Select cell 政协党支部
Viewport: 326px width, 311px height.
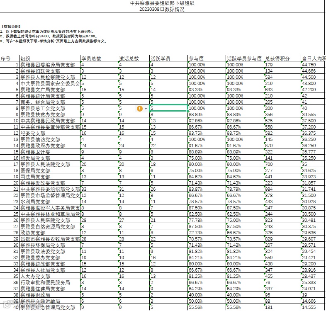pyautogui.click(x=50, y=233)
